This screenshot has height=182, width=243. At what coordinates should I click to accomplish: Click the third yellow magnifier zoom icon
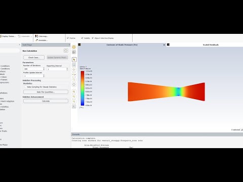(x=74, y=102)
